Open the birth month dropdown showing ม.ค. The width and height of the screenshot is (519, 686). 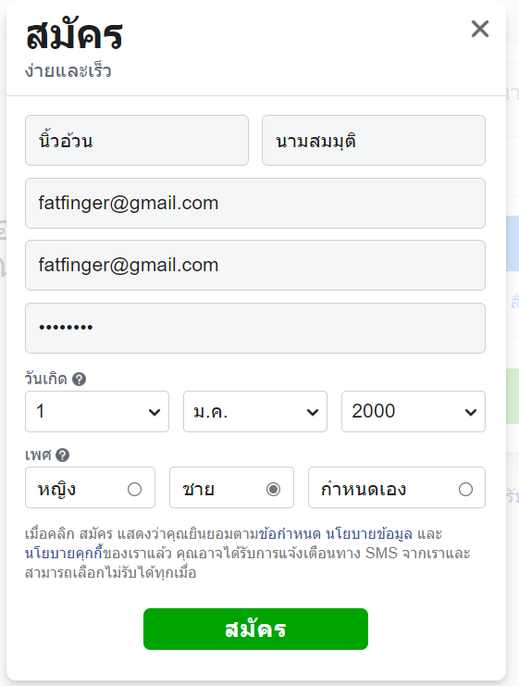tap(255, 411)
